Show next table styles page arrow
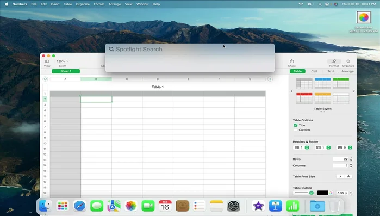The image size is (380, 216). pos(354,91)
